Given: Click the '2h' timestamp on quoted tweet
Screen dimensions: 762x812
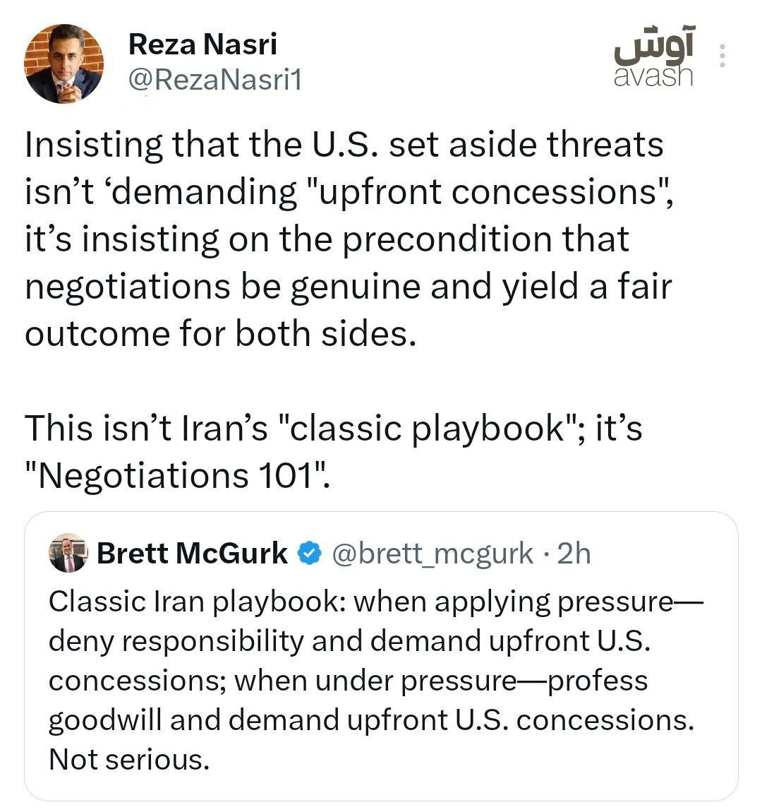Looking at the screenshot, I should 574,554.
